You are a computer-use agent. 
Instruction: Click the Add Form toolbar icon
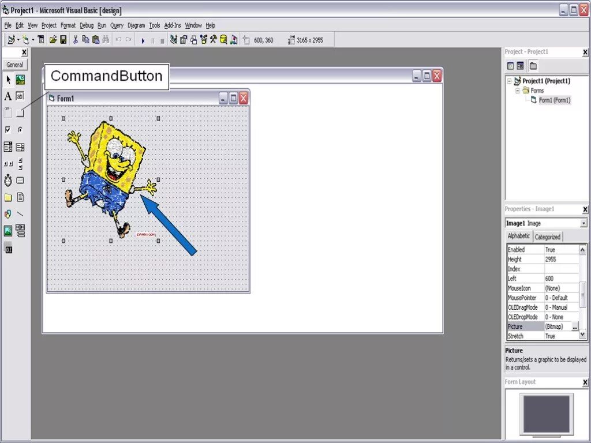(25, 40)
